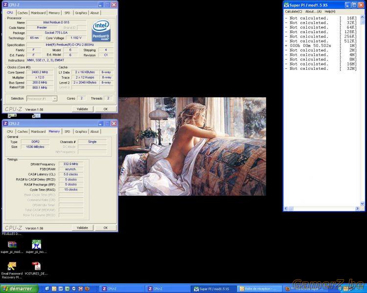
Task: Select the 'Not calculated' 16K line in Super PI
Action: (x=321, y=18)
